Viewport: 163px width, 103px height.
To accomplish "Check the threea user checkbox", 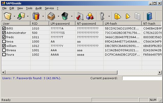I will click(x=4, y=50).
